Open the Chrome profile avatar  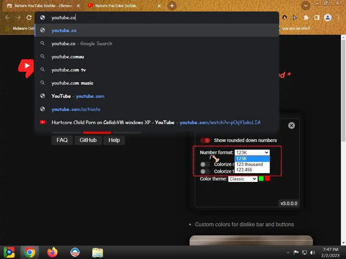click(328, 18)
